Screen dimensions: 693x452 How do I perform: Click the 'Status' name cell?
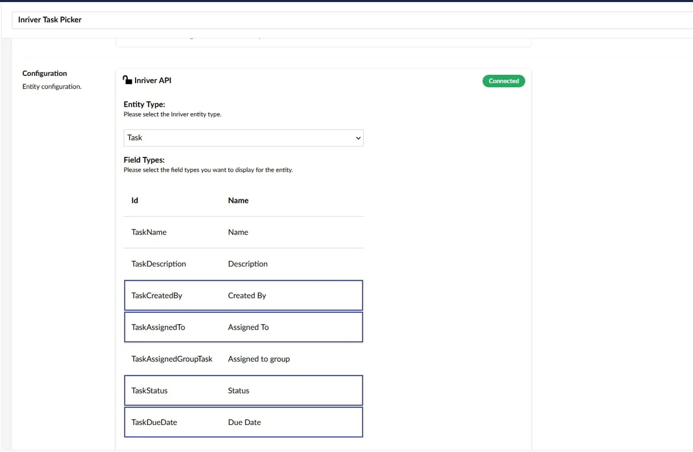(238, 390)
